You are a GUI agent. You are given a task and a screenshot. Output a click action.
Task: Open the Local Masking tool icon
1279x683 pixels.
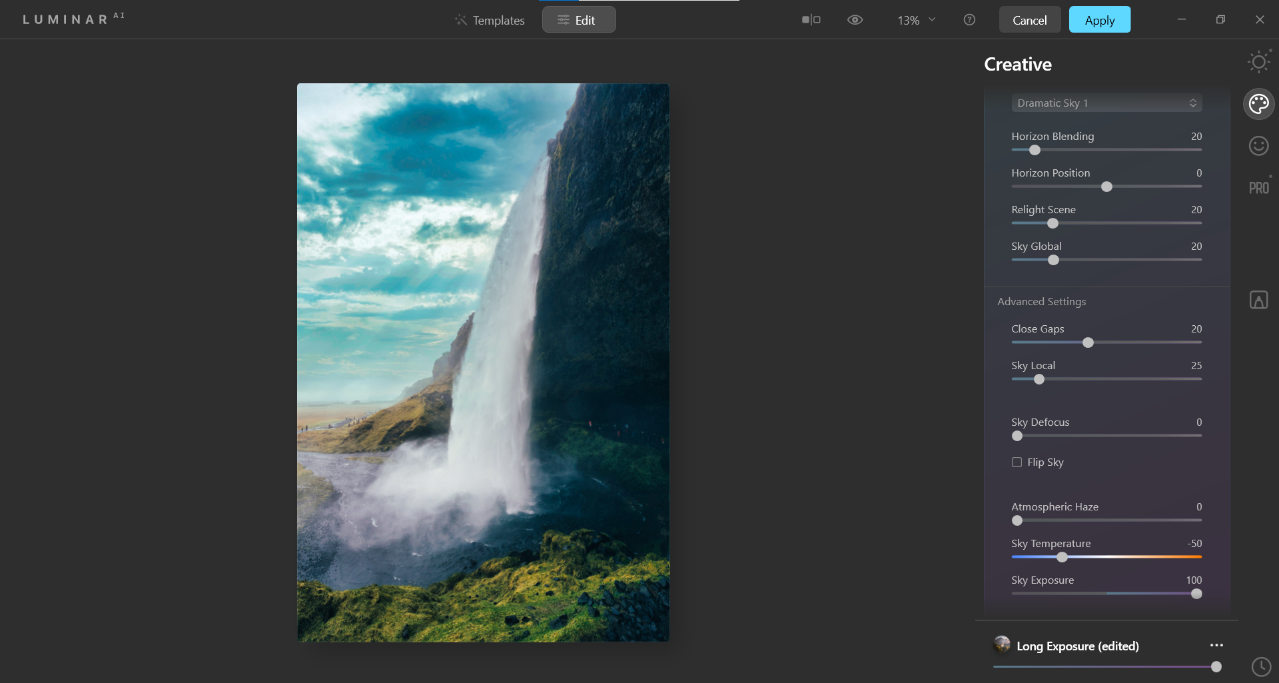click(1258, 300)
